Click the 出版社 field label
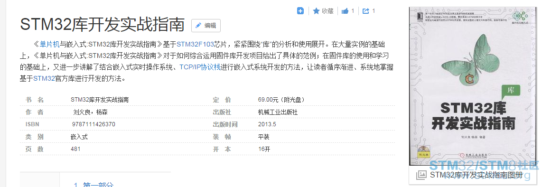Viewport: 542px width, 187px height. (222, 112)
